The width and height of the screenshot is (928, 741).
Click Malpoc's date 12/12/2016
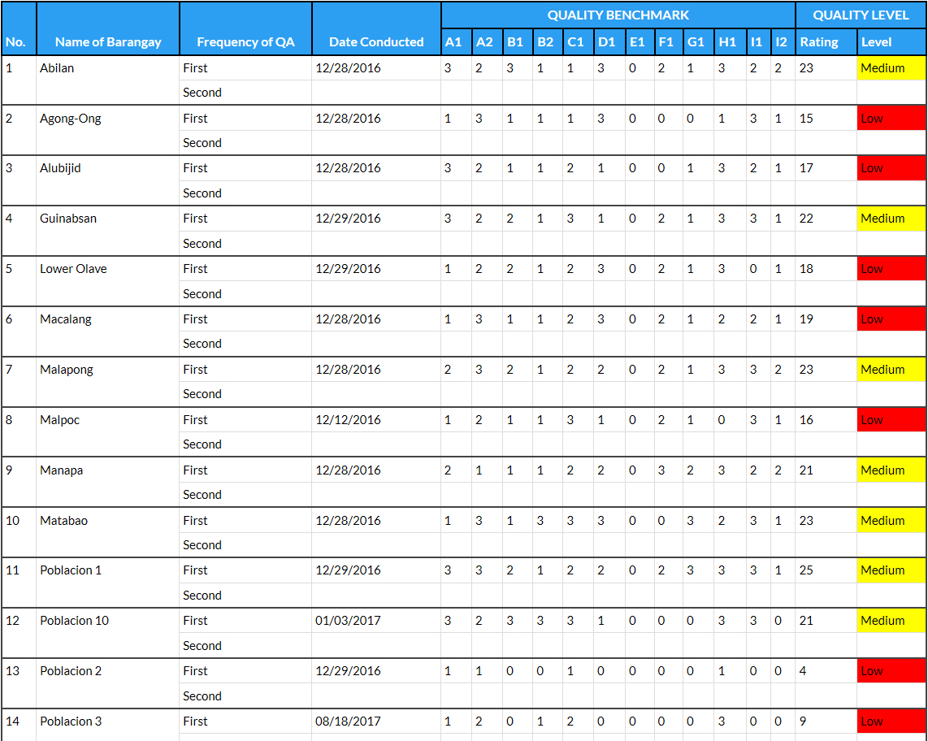pos(348,420)
